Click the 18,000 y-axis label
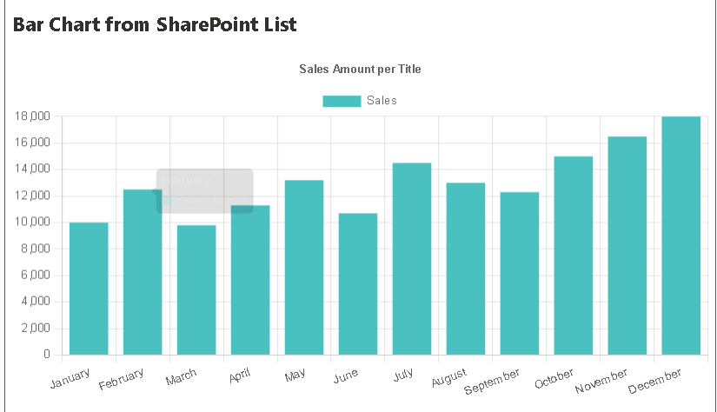The width and height of the screenshot is (717, 412). [x=33, y=116]
